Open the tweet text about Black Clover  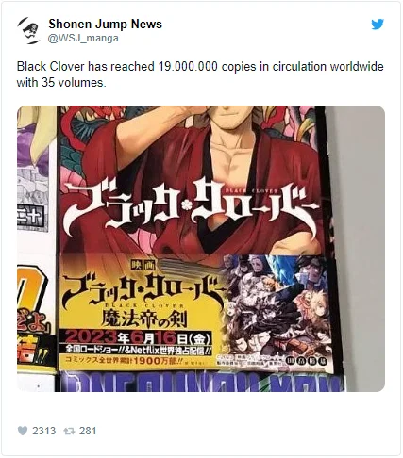point(200,74)
